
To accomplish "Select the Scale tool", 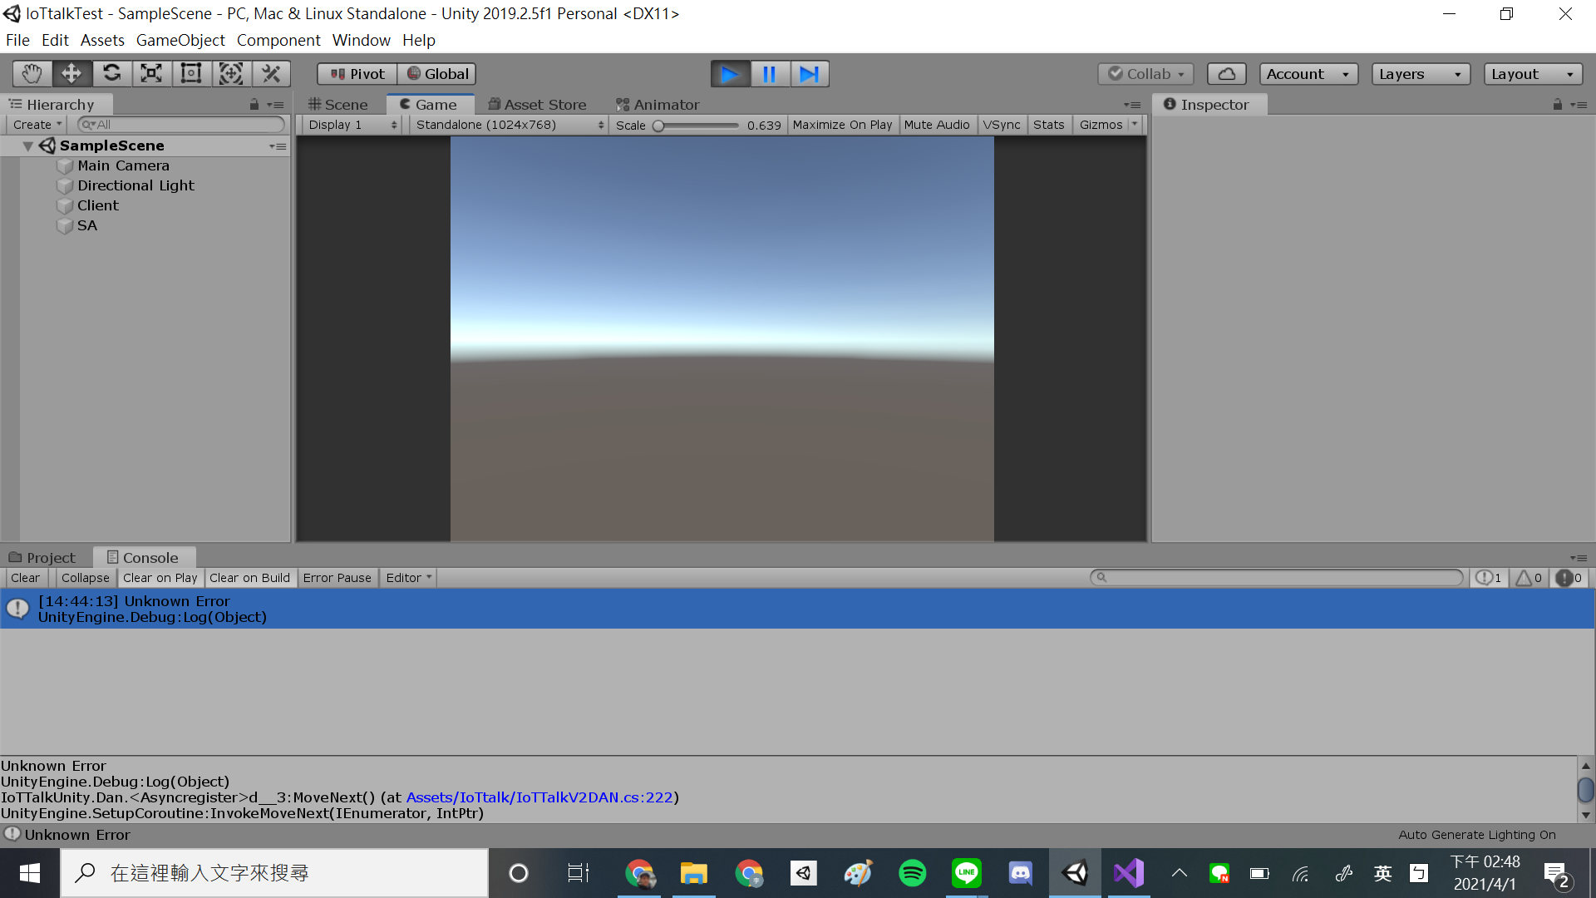I will 151,73.
